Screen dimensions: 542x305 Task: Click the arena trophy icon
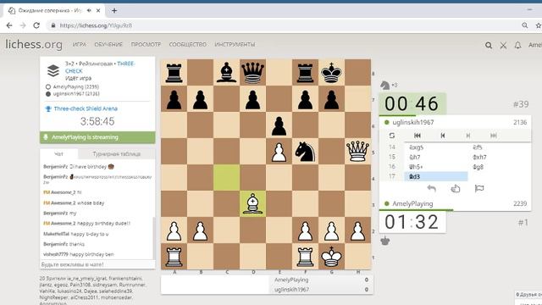click(x=48, y=109)
